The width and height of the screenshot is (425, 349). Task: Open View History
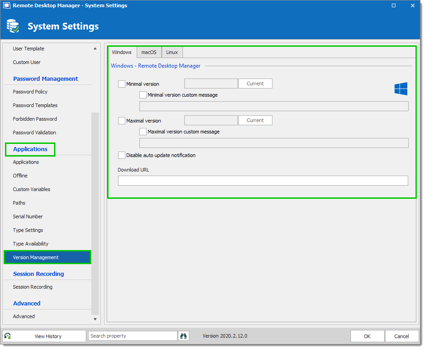click(x=44, y=336)
